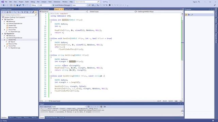Viewport: 218px width, 122px height.
Task: Click the Categorized icon in Properties panel
Action: 186,15
